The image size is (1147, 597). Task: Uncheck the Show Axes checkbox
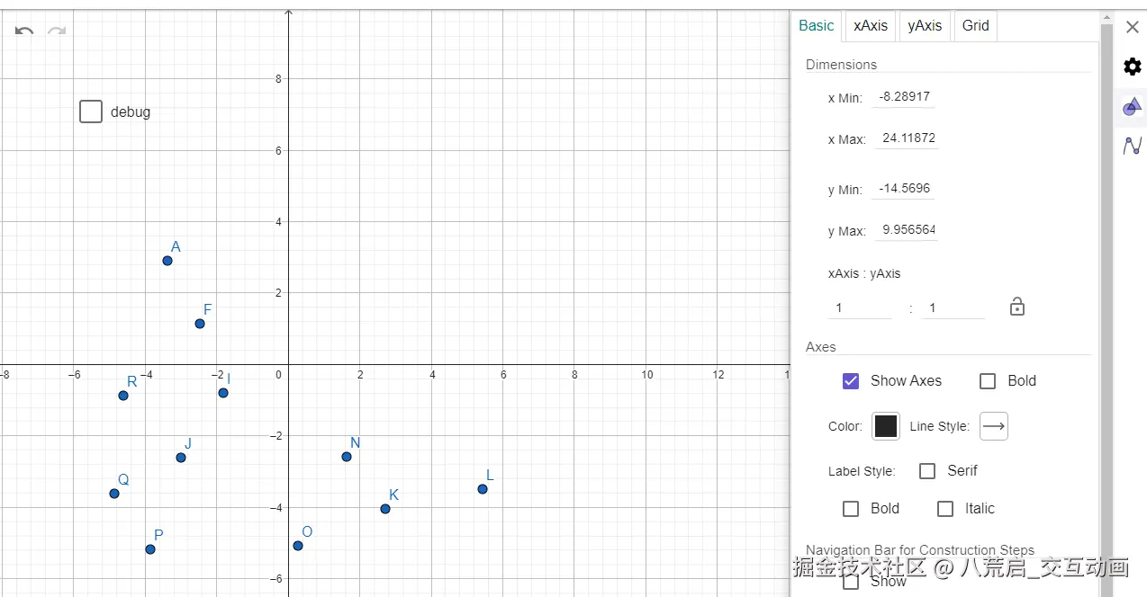(x=851, y=381)
